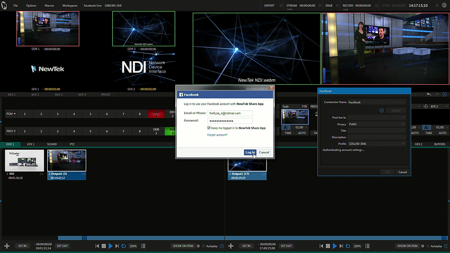The width and height of the screenshot is (450, 253).
Task: Expand Post live to dropdown
Action: pos(377,117)
